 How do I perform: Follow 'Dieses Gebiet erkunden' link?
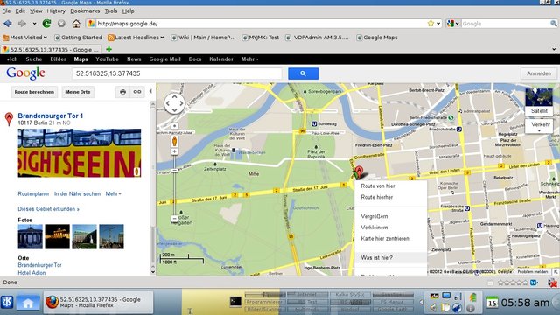pos(49,209)
